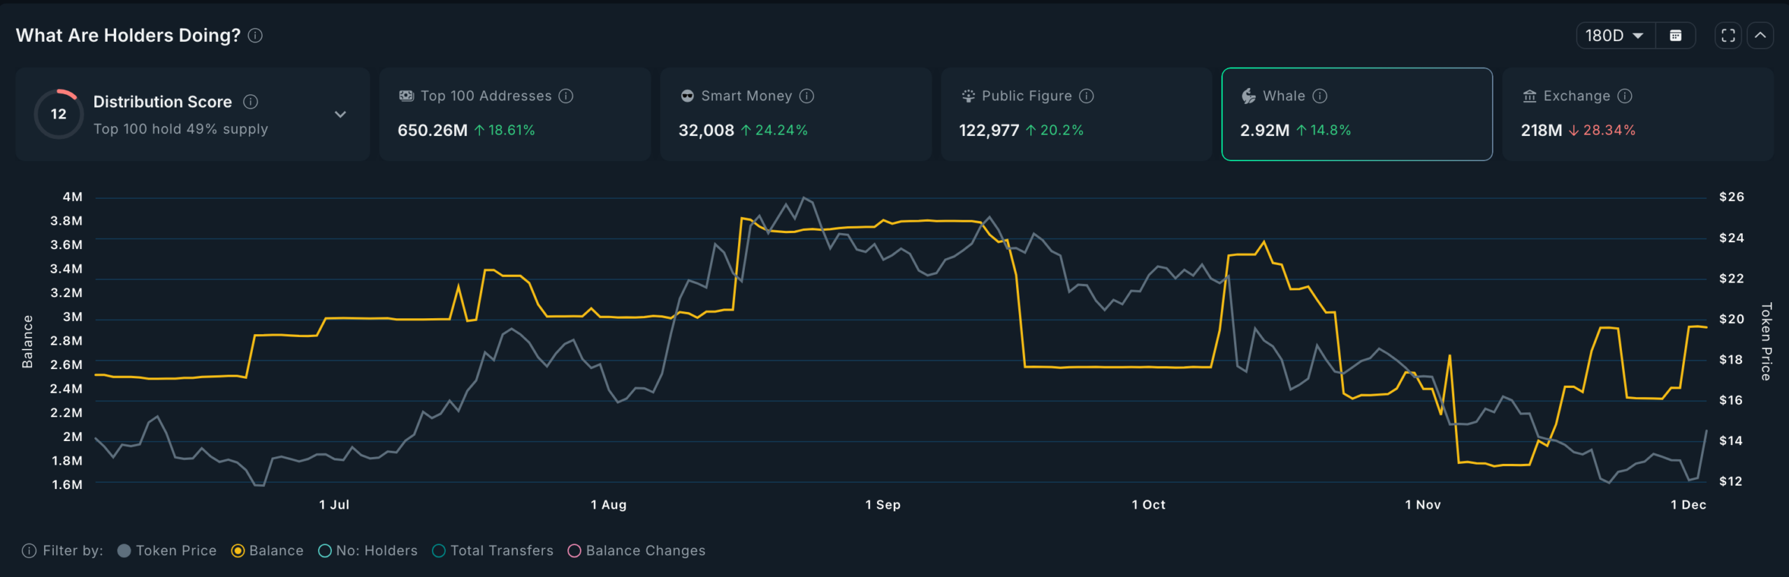The height and width of the screenshot is (577, 1789).
Task: Click the 1 Sep date label on axis
Action: pyautogui.click(x=883, y=505)
